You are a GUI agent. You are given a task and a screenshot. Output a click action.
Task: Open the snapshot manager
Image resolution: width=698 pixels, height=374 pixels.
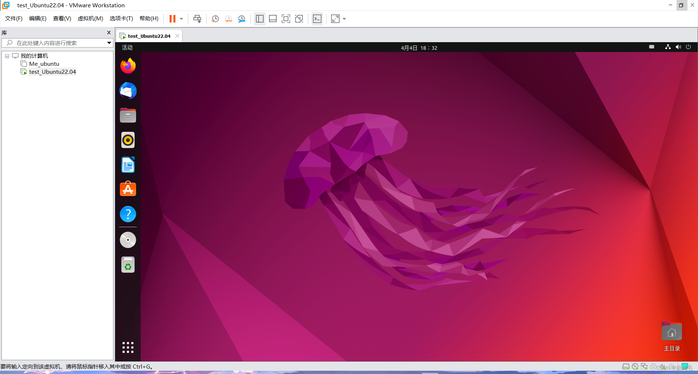(x=242, y=19)
